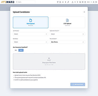Click the clipboard icon right of the envelope
This screenshot has height=96, width=98.
[x=85, y=2]
